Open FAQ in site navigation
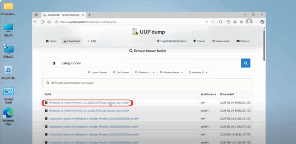This screenshot has height=144, width=296. coord(92,41)
